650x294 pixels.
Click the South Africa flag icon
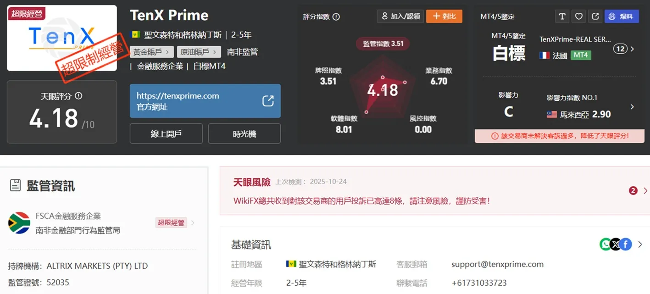click(x=19, y=223)
